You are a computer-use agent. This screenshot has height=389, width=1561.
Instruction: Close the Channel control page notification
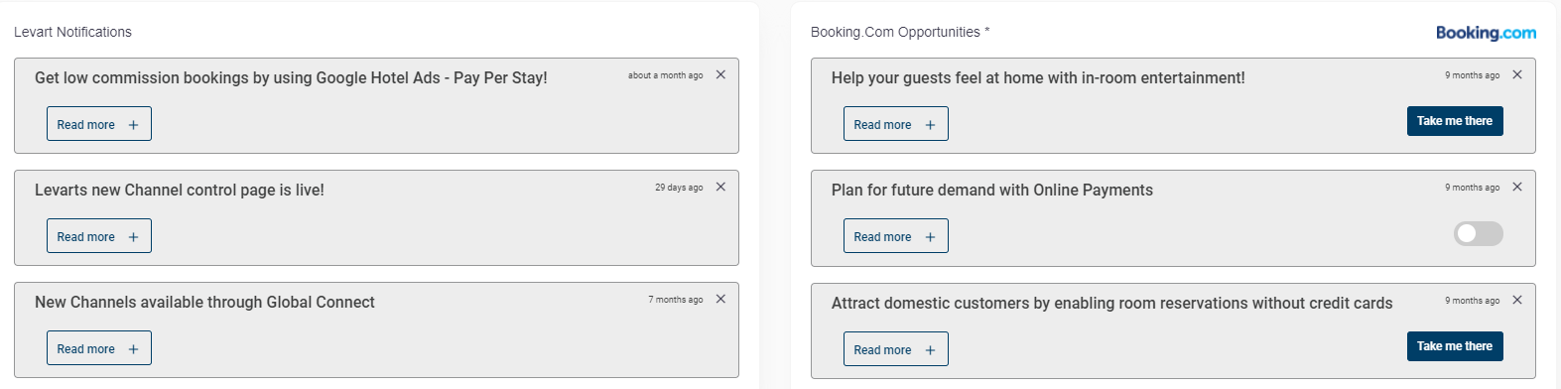tap(720, 187)
